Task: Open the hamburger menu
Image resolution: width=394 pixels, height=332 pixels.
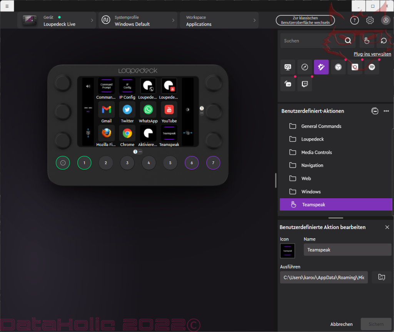Action: pyautogui.click(x=7, y=6)
